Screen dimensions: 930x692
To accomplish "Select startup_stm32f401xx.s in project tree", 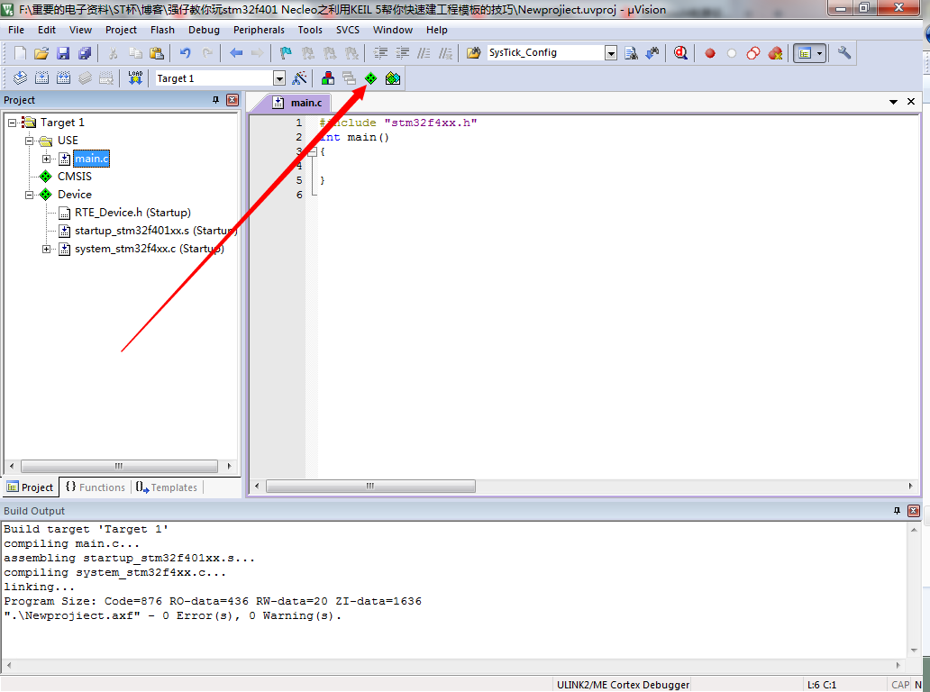I will pyautogui.click(x=155, y=231).
